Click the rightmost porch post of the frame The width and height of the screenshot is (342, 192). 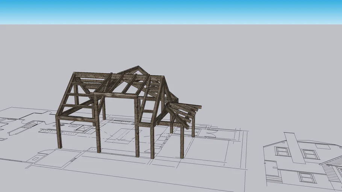point(193,127)
